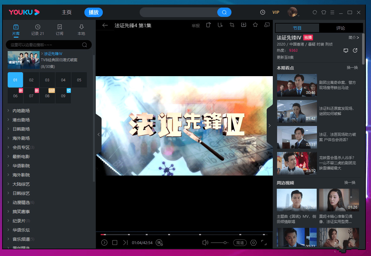Open the main menu hamburger icon

(x=332, y=12)
